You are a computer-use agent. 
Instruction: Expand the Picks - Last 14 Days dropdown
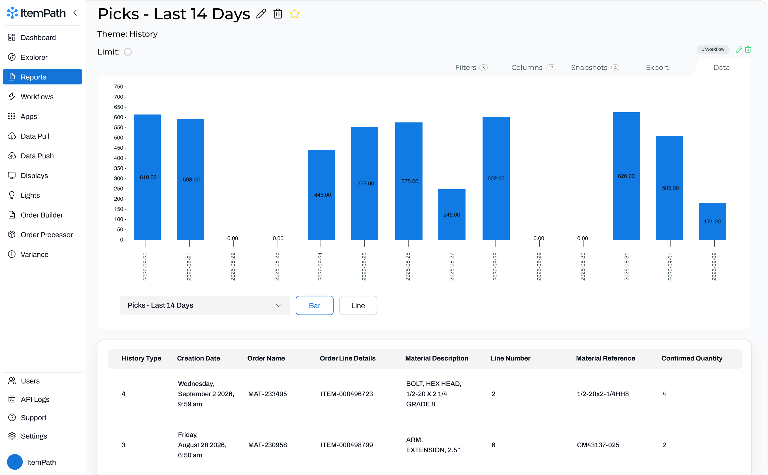click(205, 305)
